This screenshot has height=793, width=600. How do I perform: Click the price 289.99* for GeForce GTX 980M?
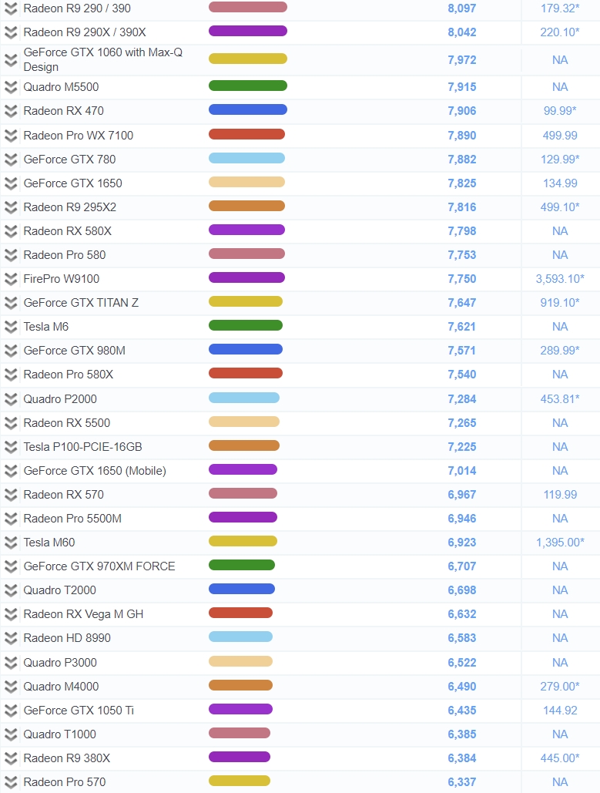pos(560,351)
